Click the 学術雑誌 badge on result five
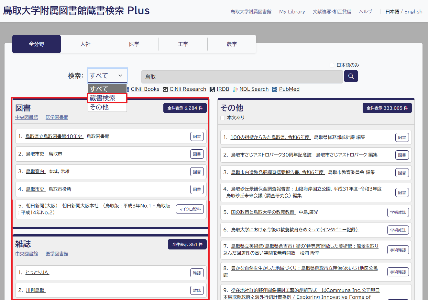The width and height of the screenshot is (428, 300). pos(398,212)
